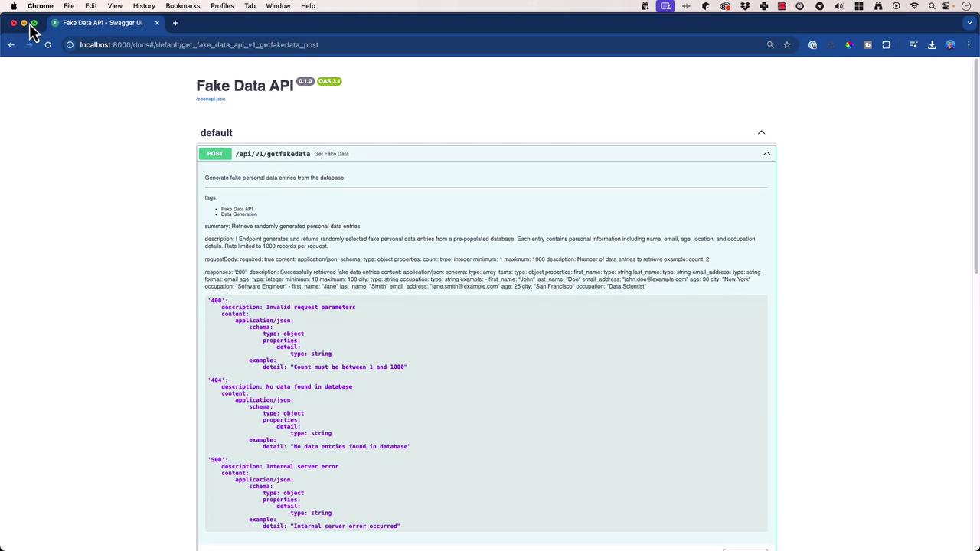Click the four-square grid menu bar icon
This screenshot has height=551, width=980.
coord(859,6)
